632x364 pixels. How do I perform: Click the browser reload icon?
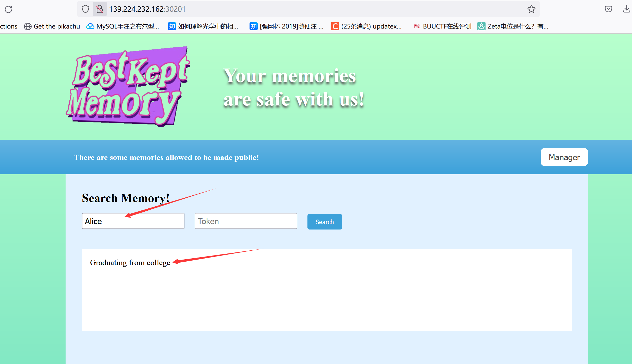pyautogui.click(x=9, y=8)
